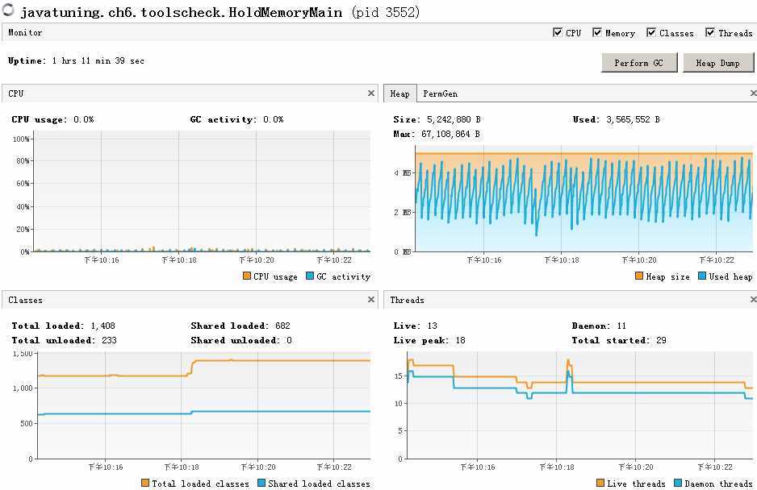The width and height of the screenshot is (757, 490).
Task: Toggle the Threads checkbox
Action: [x=710, y=32]
